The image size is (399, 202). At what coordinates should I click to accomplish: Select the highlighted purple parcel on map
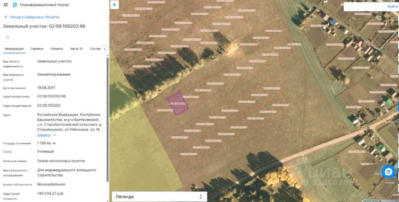tap(178, 103)
